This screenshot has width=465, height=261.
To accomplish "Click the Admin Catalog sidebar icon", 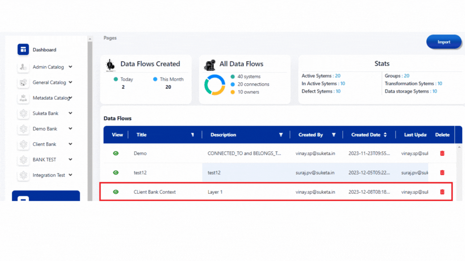I will 23,67.
